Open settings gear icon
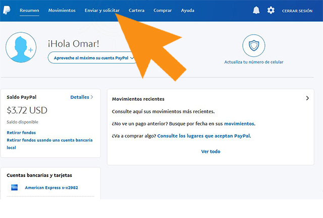The height and width of the screenshot is (218, 323). [271, 10]
